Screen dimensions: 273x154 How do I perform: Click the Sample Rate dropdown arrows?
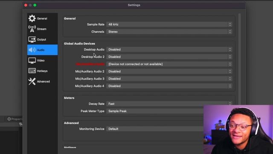(230, 24)
